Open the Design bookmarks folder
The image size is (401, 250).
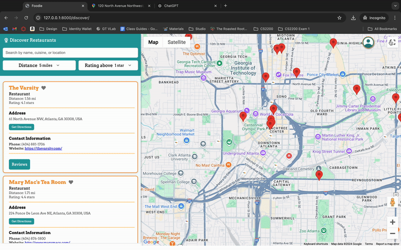(x=48, y=29)
